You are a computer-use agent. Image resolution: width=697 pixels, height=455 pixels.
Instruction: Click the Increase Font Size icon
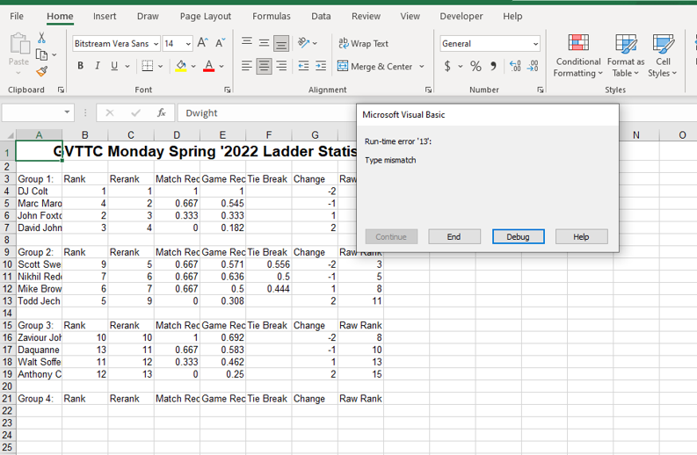tap(203, 43)
